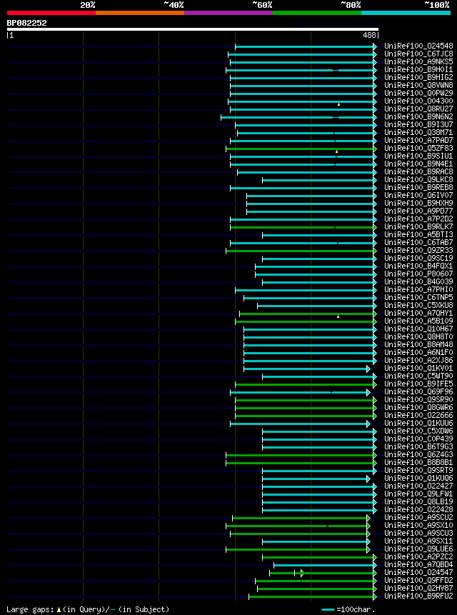
Task: Select UniRef100_A9PD77 hit label
Action: 418,211
